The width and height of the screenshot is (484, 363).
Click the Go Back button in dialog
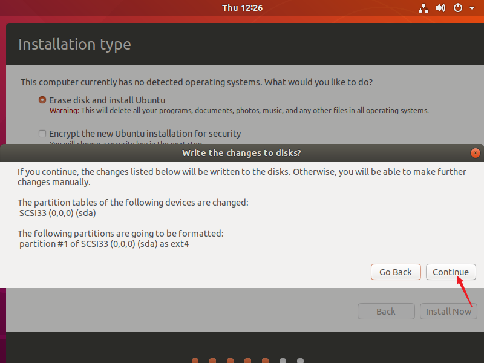[x=396, y=272]
